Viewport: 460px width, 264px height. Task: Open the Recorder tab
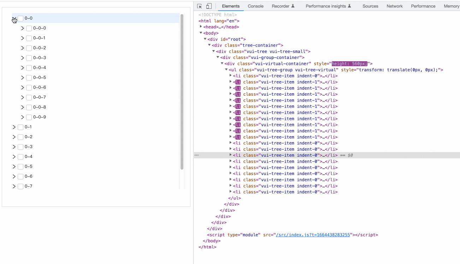(x=283, y=6)
